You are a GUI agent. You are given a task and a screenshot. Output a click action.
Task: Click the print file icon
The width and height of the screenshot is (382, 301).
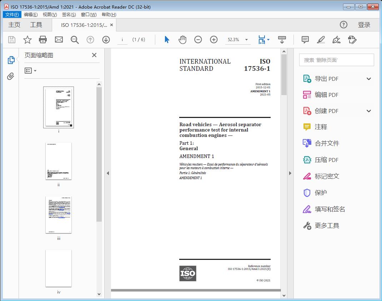43,40
